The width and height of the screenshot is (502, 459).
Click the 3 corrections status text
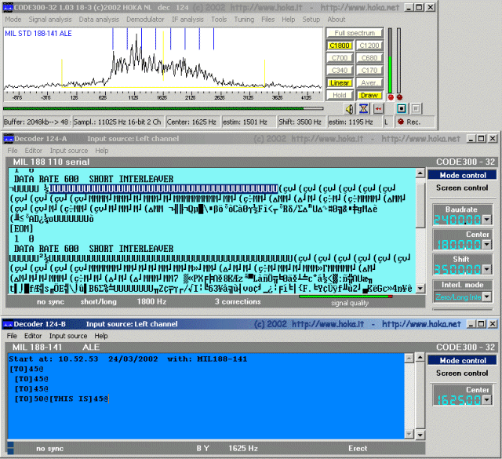click(238, 302)
